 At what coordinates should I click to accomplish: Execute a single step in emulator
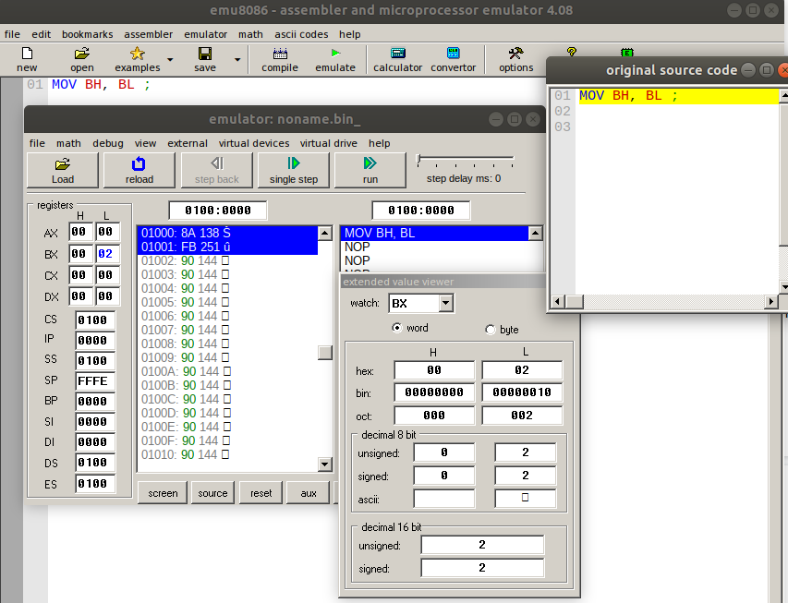[x=294, y=170]
